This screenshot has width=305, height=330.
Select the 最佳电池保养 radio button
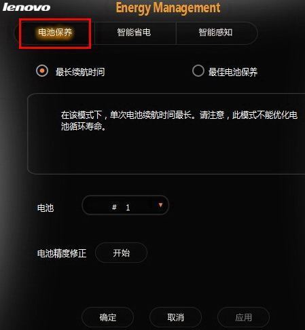(x=198, y=71)
